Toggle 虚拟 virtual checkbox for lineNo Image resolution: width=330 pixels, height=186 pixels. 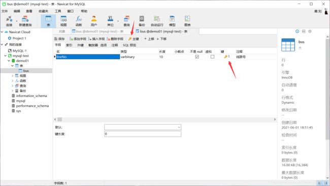tap(212, 56)
